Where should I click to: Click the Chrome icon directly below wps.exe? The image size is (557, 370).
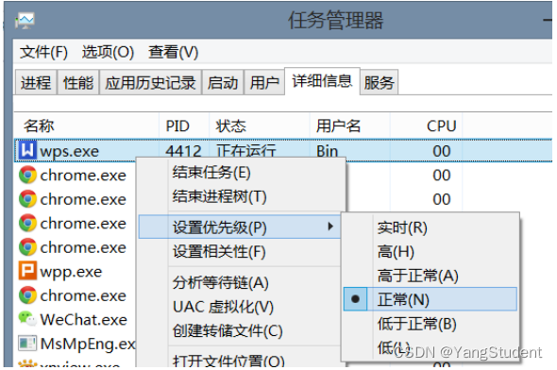coord(27,175)
